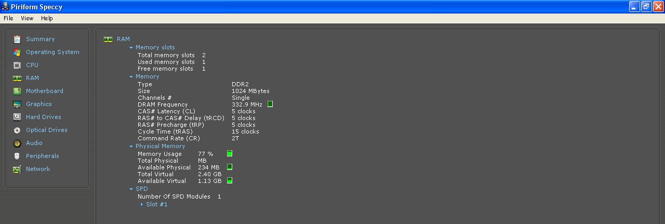Click the Summary clipboard icon in sidebar
This screenshot has width=665, height=224.
17,39
